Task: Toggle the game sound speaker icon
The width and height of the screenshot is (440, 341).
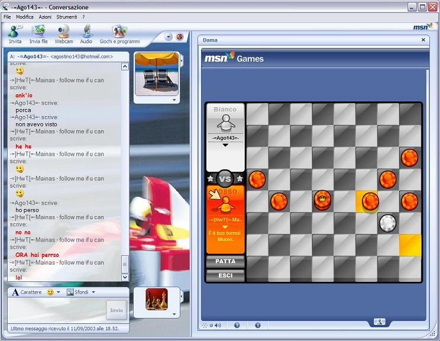Action: tap(217, 325)
